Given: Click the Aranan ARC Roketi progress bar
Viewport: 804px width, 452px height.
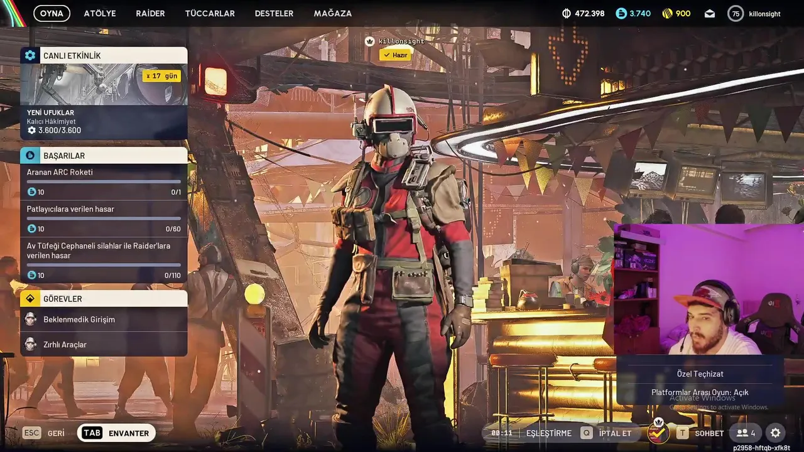Looking at the screenshot, I should coord(104,181).
